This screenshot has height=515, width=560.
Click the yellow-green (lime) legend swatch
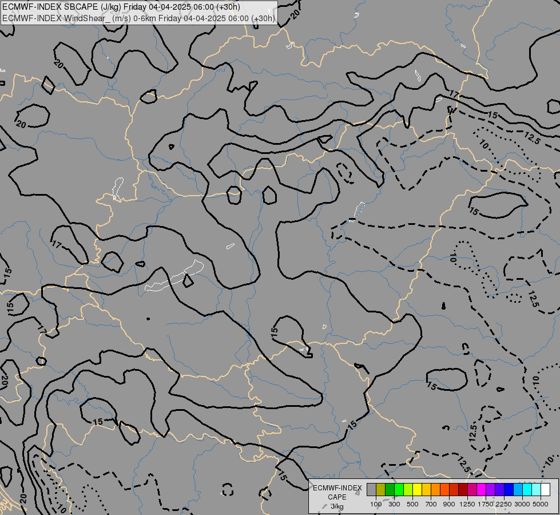(x=408, y=489)
